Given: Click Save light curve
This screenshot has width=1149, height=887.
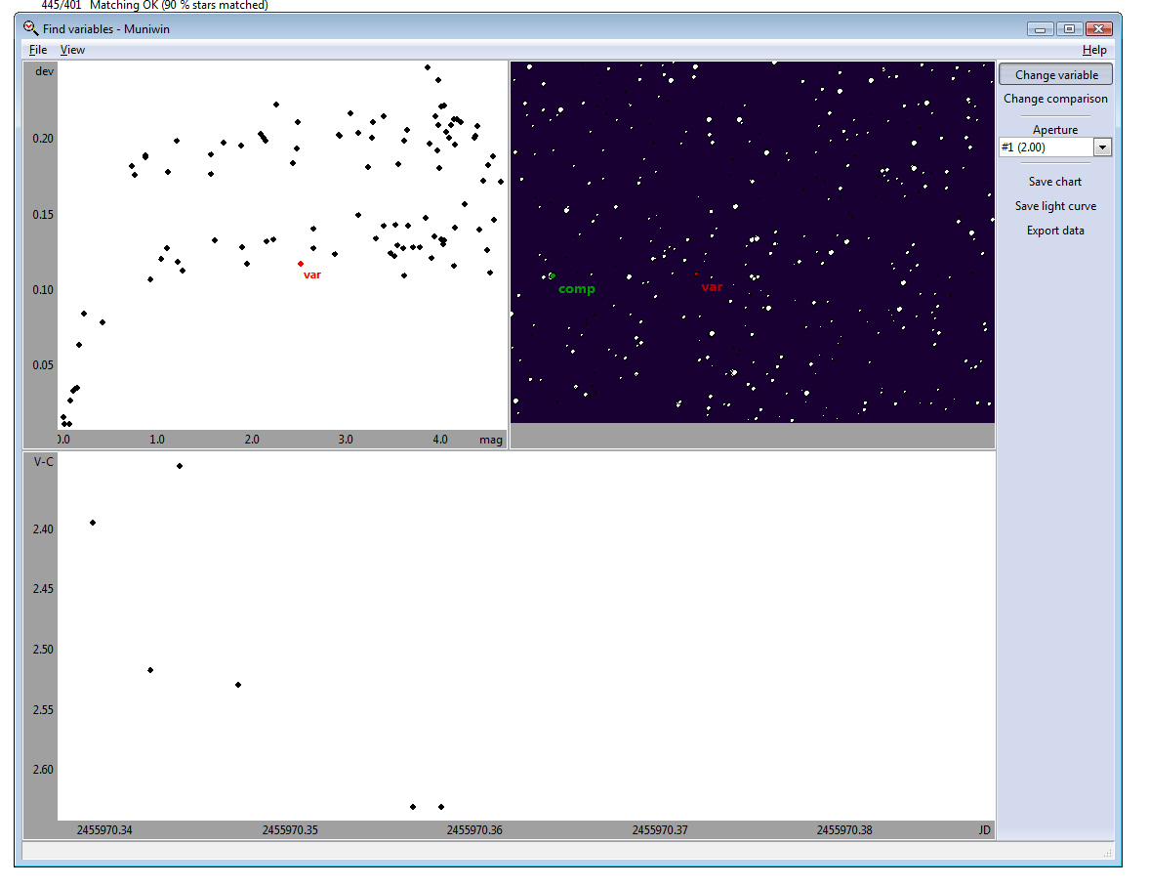Looking at the screenshot, I should coord(1055,206).
